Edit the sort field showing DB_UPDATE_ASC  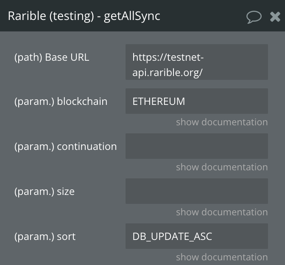tap(197, 236)
